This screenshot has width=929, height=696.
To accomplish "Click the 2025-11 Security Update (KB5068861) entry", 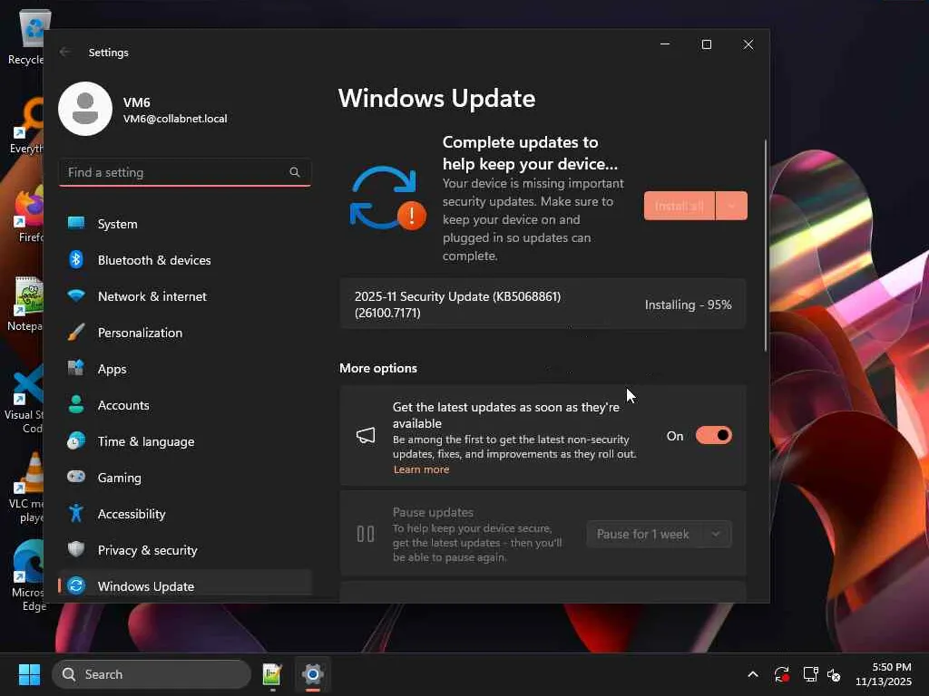I will pos(543,304).
